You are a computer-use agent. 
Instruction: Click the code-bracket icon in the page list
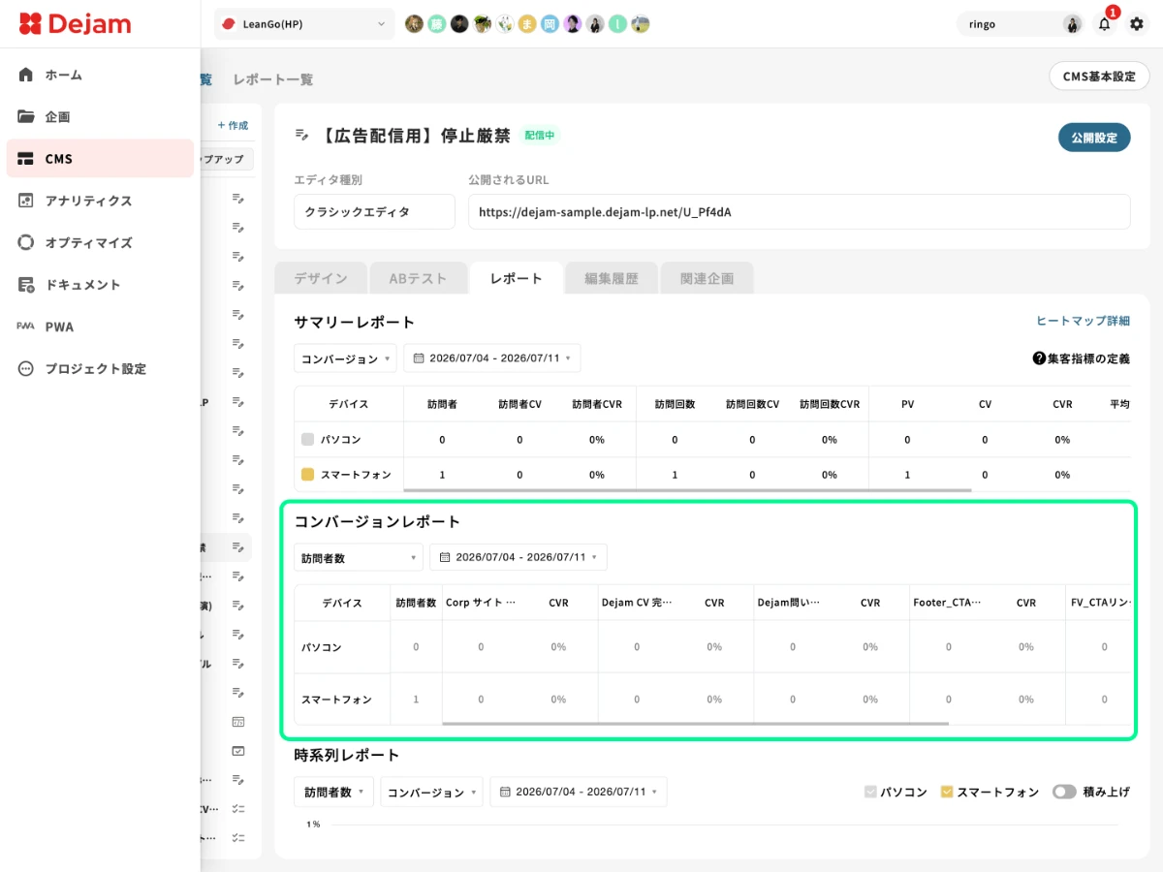coord(238,722)
